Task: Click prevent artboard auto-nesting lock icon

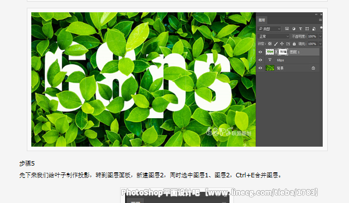Action: [288, 44]
